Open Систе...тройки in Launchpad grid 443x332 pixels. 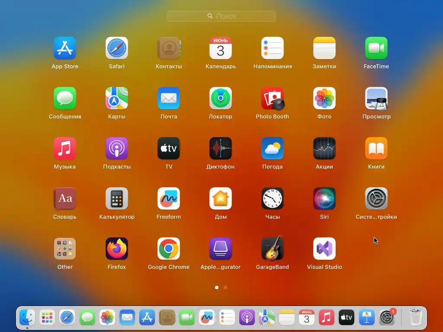point(376,198)
